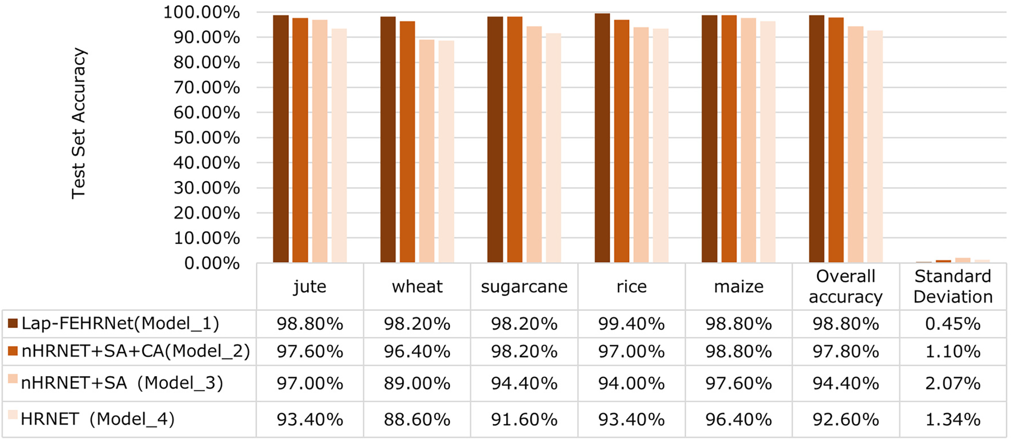Click the 50.00% y-axis label
This screenshot has width=1013, height=440.
pos(207,138)
